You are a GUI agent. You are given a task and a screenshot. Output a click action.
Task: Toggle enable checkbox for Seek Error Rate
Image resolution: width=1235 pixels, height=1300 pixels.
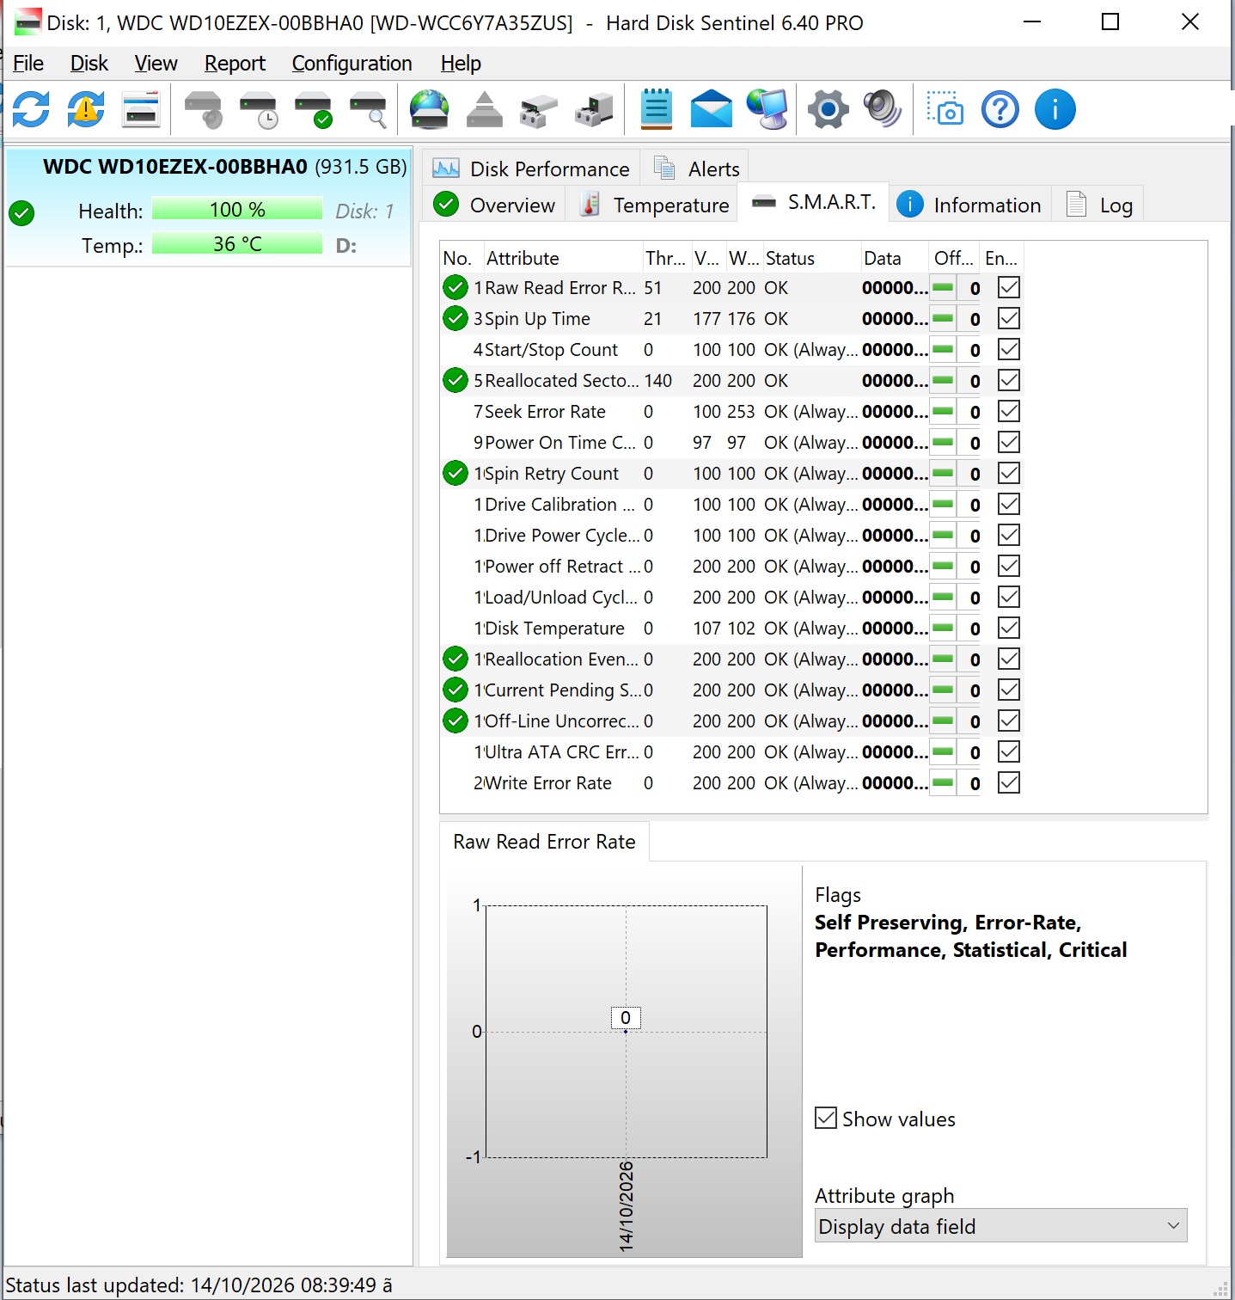(1009, 412)
